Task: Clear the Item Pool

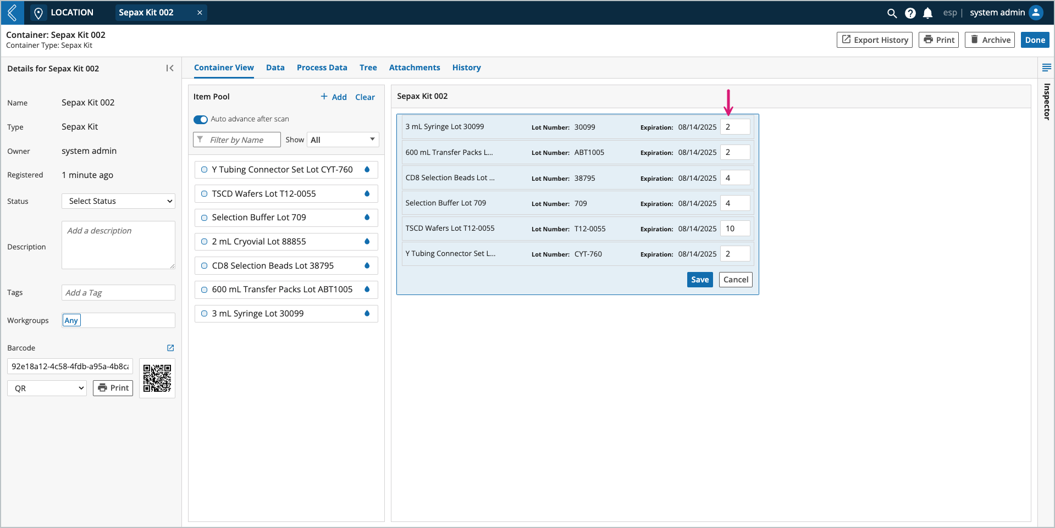Action: (x=365, y=97)
